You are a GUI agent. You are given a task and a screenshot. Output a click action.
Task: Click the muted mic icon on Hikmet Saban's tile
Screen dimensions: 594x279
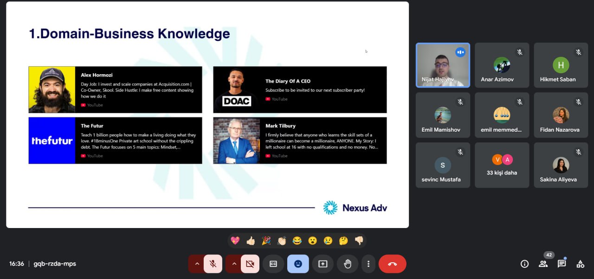pos(579,52)
